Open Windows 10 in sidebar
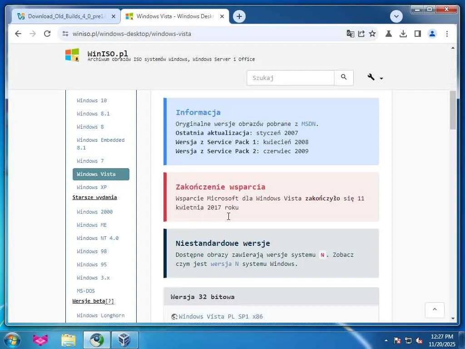Image resolution: width=465 pixels, height=349 pixels. coord(92,100)
